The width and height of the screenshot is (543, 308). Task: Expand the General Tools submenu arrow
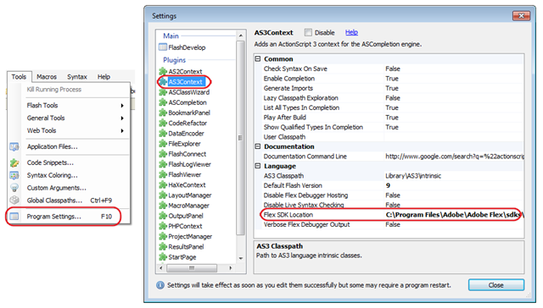point(122,118)
